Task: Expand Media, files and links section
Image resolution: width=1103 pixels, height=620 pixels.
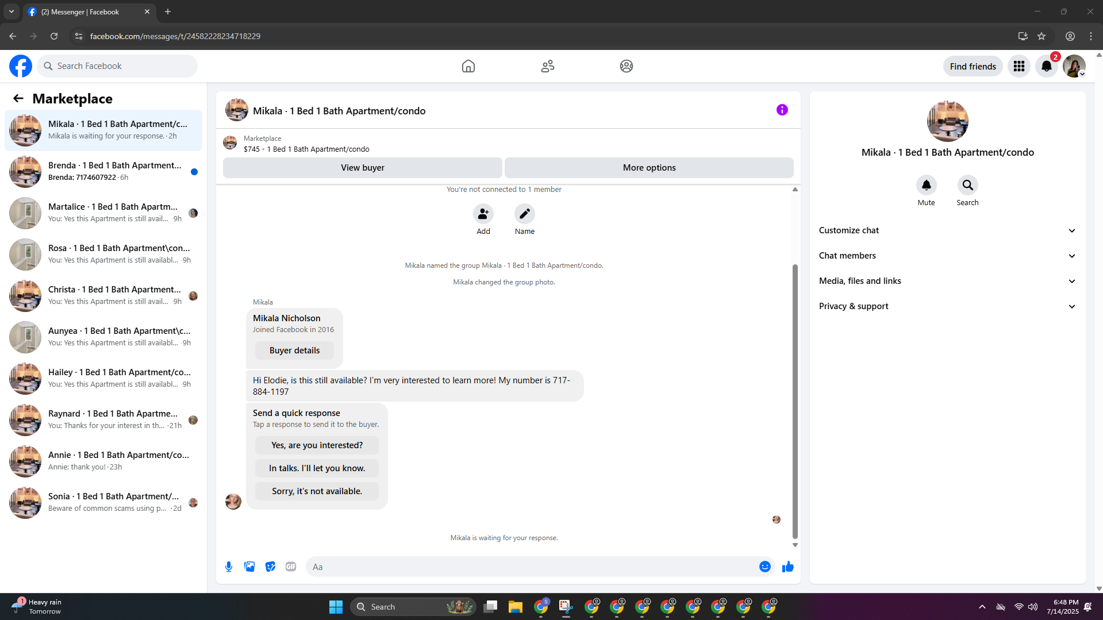Action: (x=947, y=281)
